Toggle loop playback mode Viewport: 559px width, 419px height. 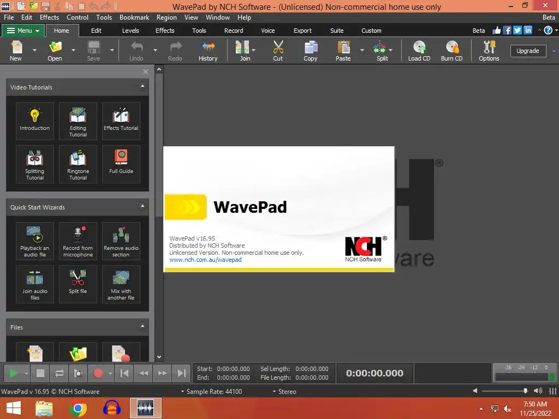tap(59, 373)
